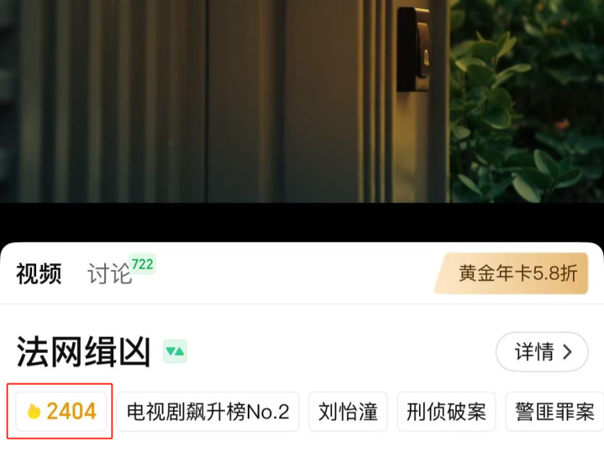
Task: Open the 详情 details button
Action: coord(542,351)
